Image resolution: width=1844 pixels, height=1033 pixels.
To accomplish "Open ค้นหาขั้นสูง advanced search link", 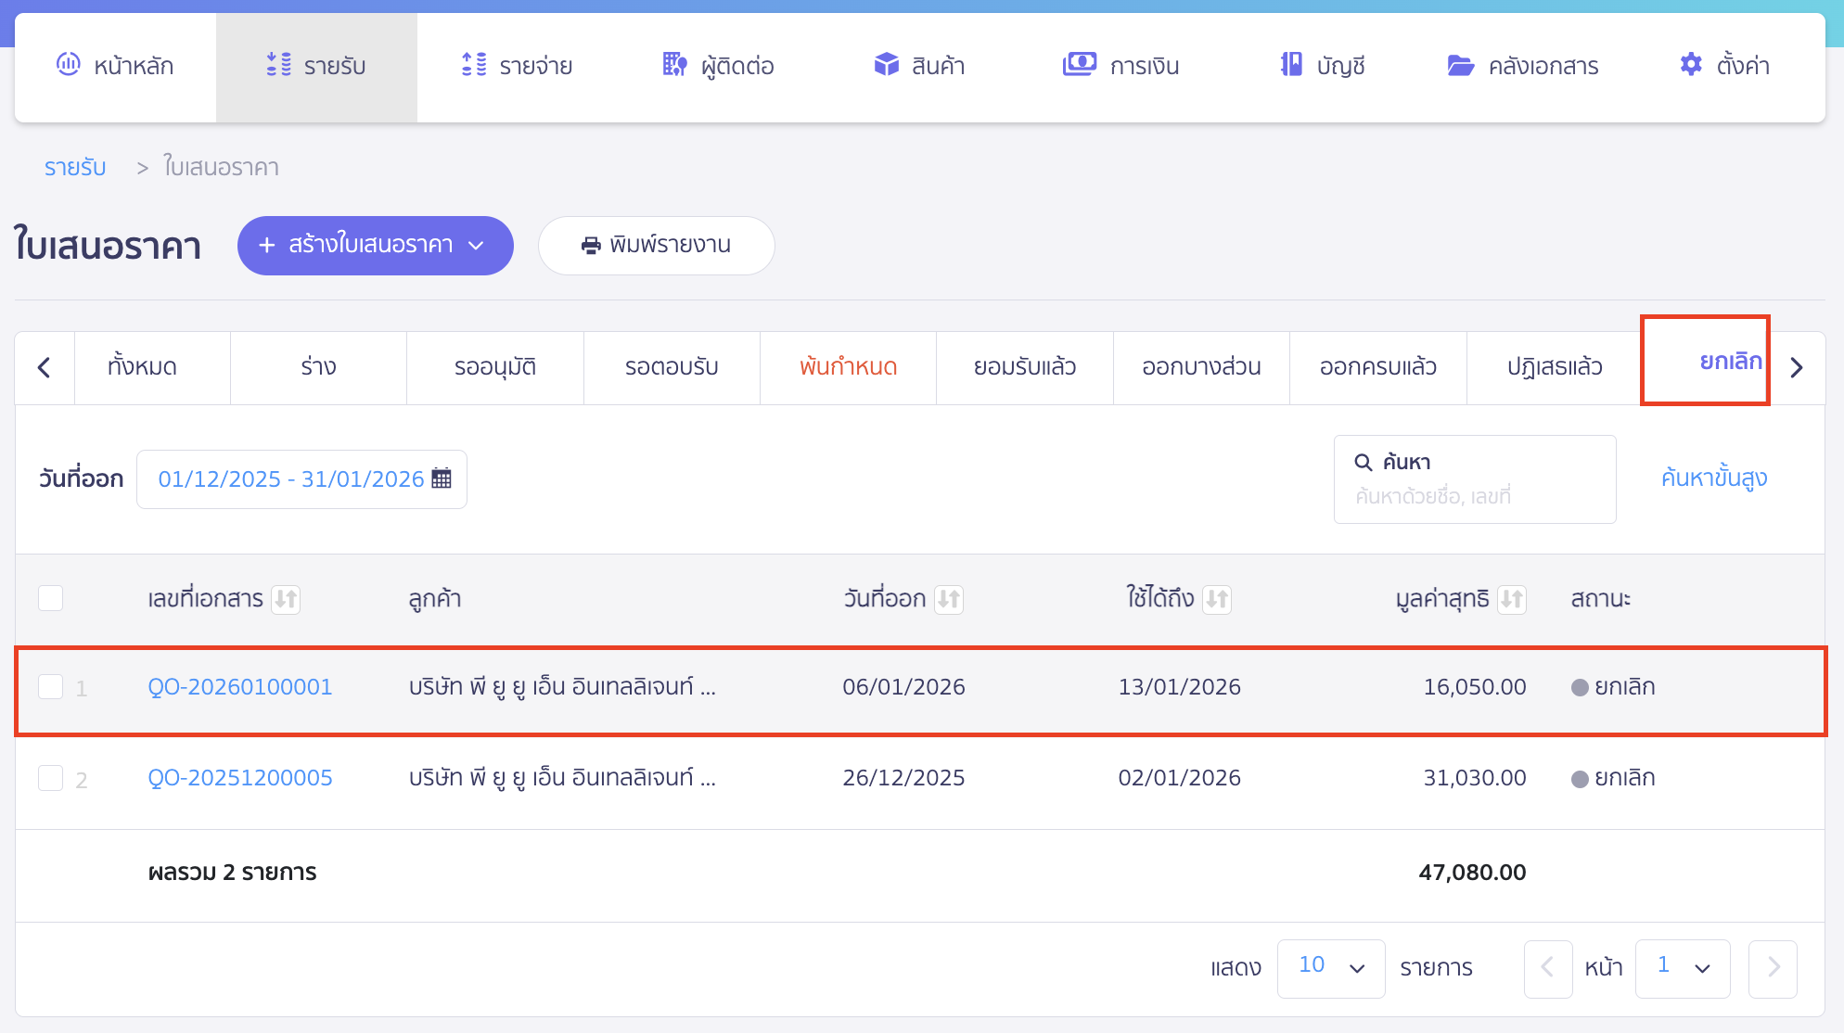I will pos(1714,478).
